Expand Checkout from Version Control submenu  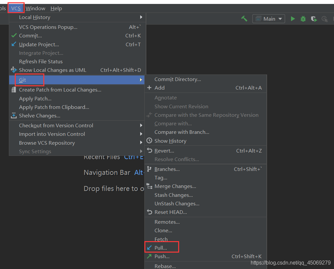[x=77, y=125]
